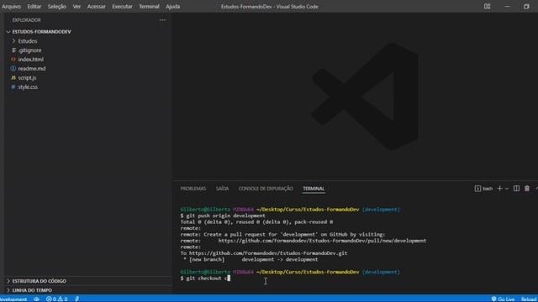Click the HTML icon beside index.html
The height and width of the screenshot is (302, 538).
pyautogui.click(x=13, y=60)
